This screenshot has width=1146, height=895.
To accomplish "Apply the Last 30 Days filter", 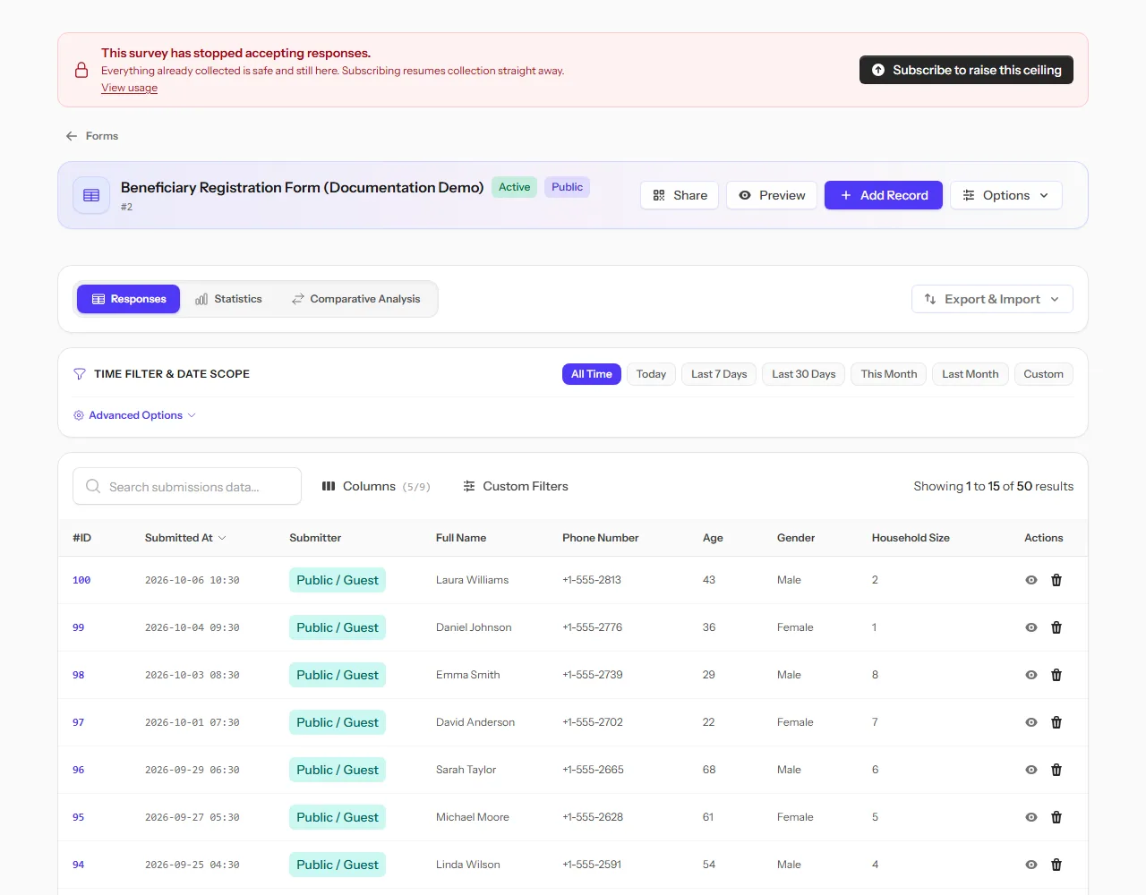I will click(804, 374).
